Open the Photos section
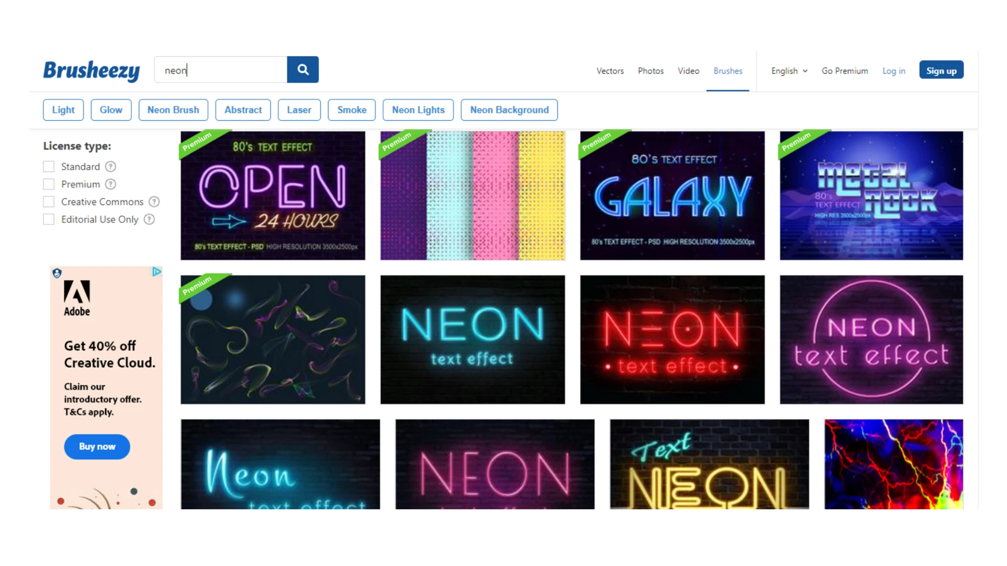1007x566 pixels. tap(651, 71)
